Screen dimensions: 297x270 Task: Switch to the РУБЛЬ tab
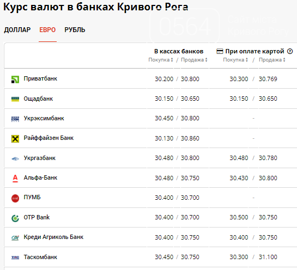point(75,30)
